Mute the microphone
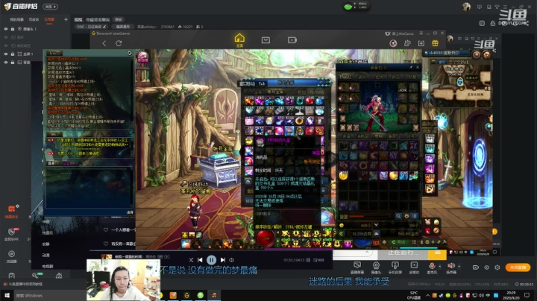537x301 pixels. tap(432, 266)
